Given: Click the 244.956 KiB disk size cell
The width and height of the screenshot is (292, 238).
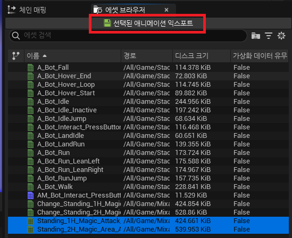Looking at the screenshot, I should 193,102.
